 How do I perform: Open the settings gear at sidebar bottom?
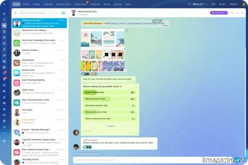pos(4,141)
